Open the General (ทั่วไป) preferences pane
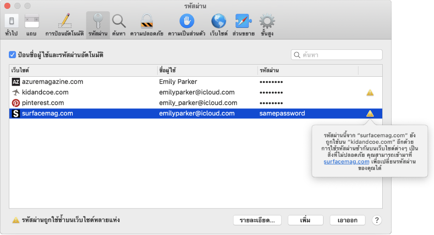The image size is (434, 235). click(x=11, y=25)
